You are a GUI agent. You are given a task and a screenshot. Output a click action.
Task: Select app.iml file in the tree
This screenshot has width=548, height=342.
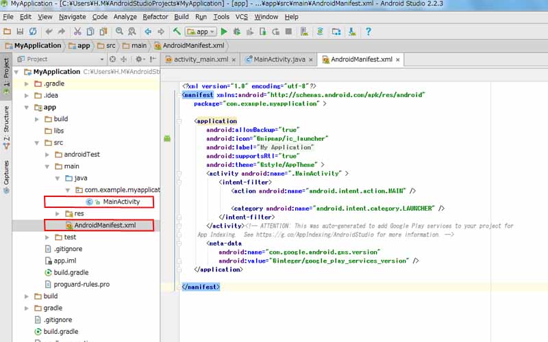64,261
